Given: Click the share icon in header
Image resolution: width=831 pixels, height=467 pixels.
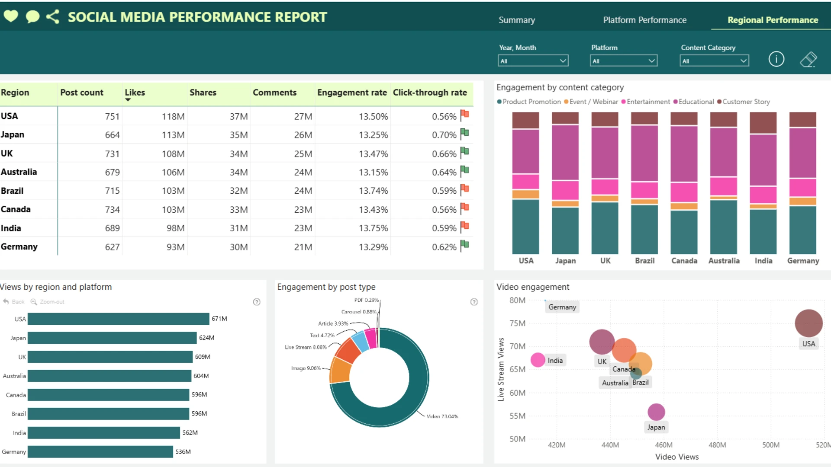Looking at the screenshot, I should click(x=53, y=17).
